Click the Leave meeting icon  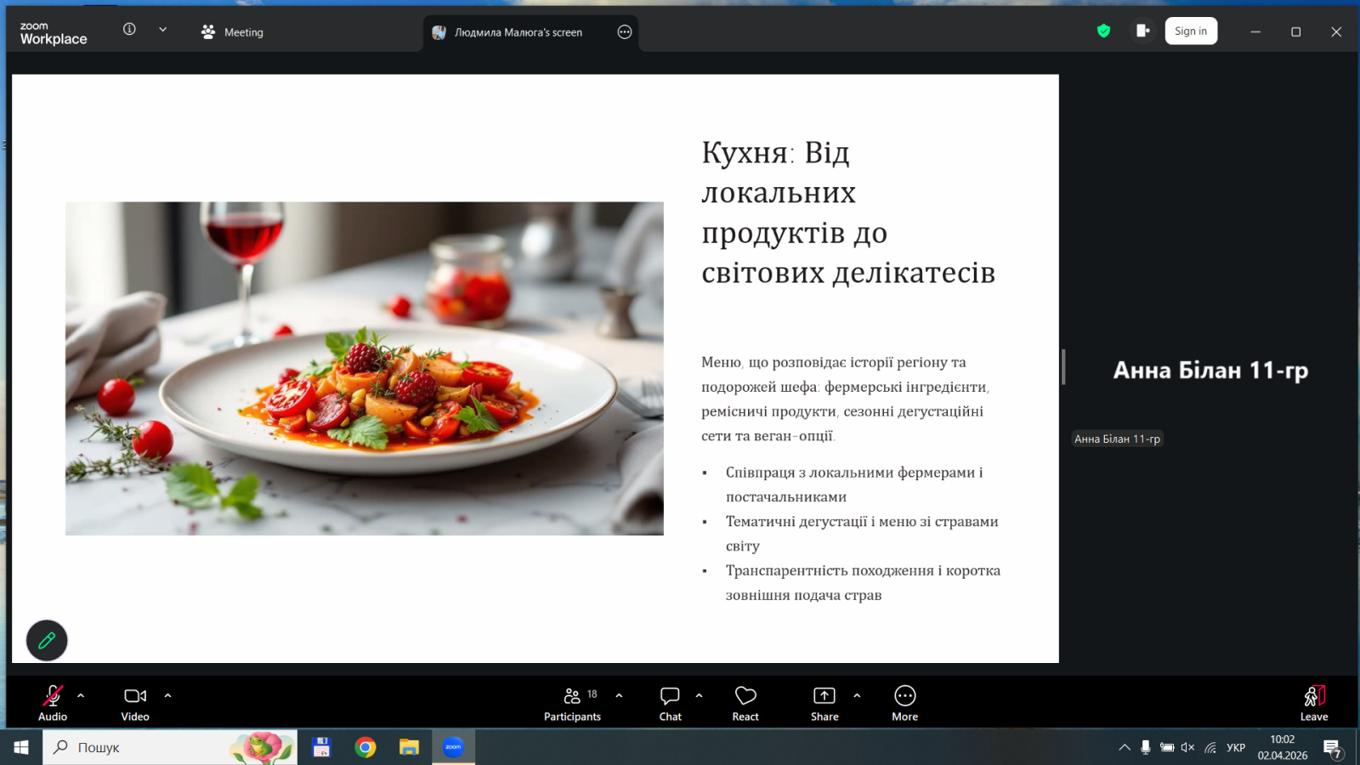click(1313, 703)
